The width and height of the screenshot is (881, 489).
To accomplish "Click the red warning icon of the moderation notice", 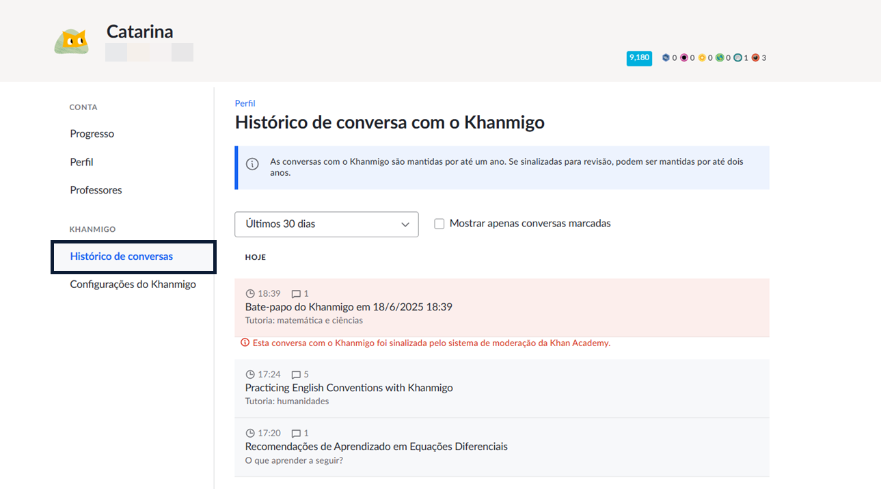I will (245, 343).
